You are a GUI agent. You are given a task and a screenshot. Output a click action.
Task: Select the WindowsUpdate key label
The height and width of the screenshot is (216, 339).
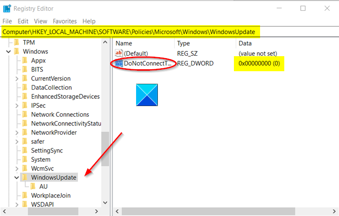coord(54,177)
